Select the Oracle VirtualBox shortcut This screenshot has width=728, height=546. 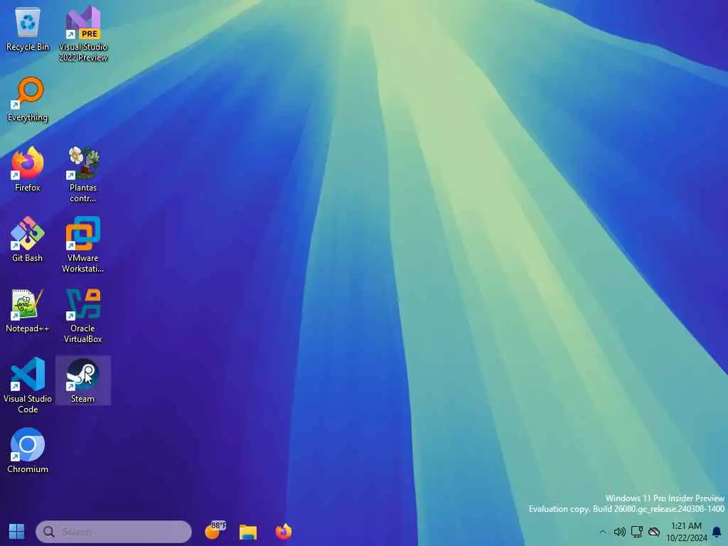pos(83,316)
